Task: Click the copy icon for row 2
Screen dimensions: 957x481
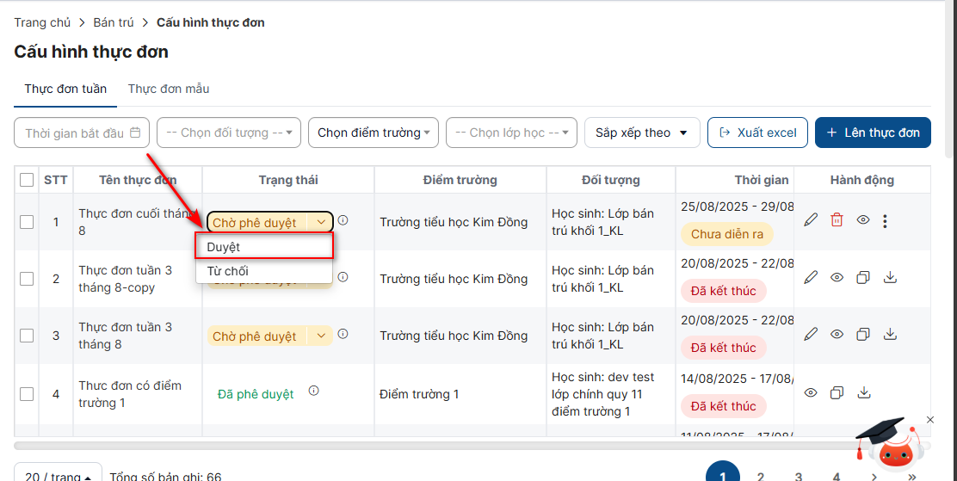Action: 863,277
